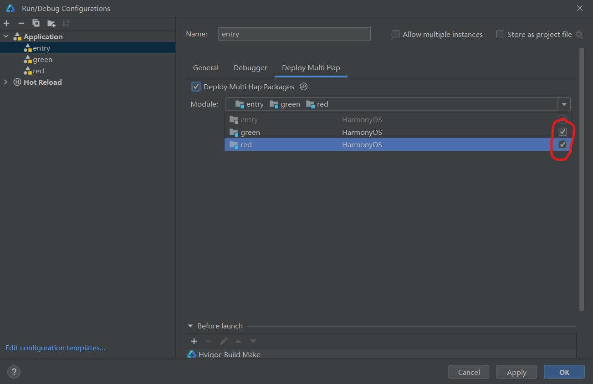Viewport: 593px width, 384px height.
Task: Toggle checkbox for red module
Action: pos(562,144)
